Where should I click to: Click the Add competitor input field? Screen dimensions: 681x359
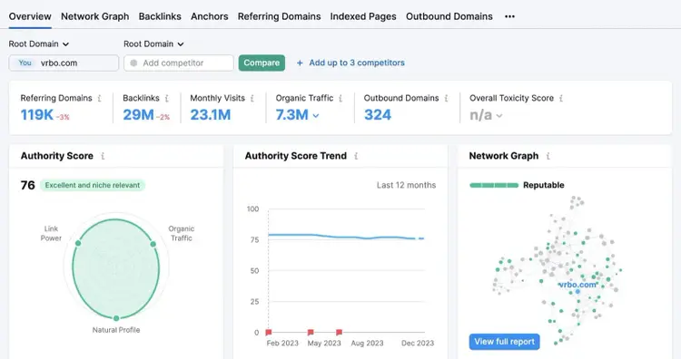point(179,63)
